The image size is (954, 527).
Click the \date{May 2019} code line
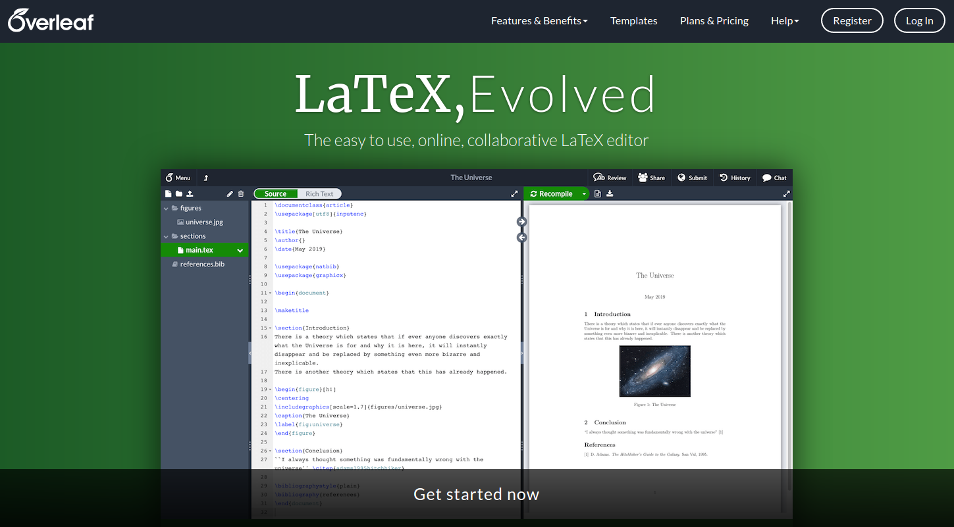point(300,249)
